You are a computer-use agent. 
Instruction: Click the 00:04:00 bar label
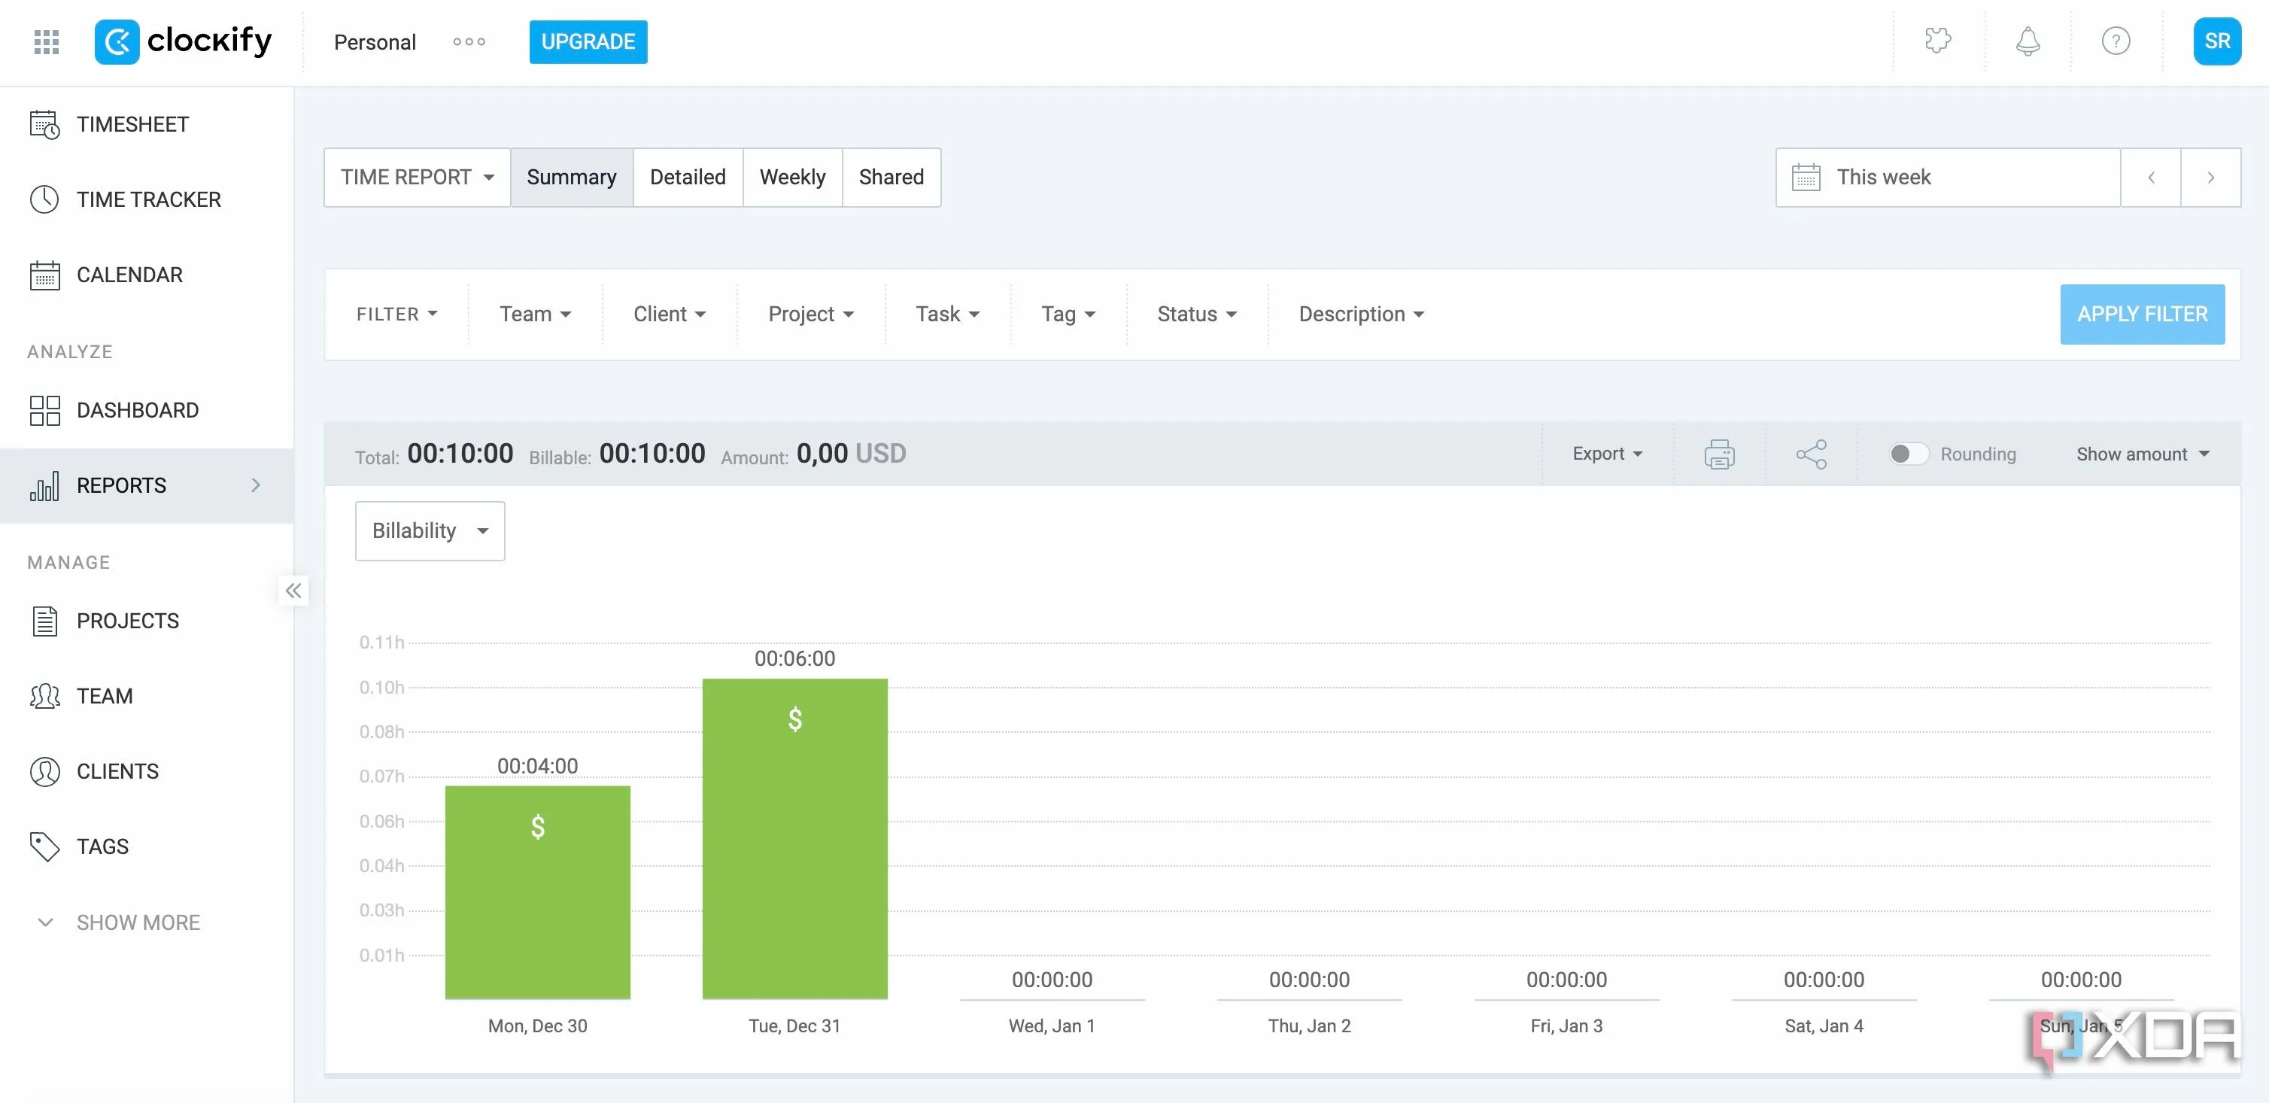tap(537, 766)
